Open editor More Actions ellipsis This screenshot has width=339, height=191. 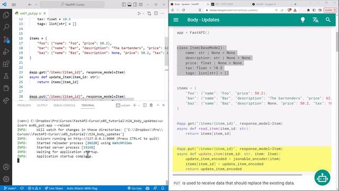[x=163, y=13]
